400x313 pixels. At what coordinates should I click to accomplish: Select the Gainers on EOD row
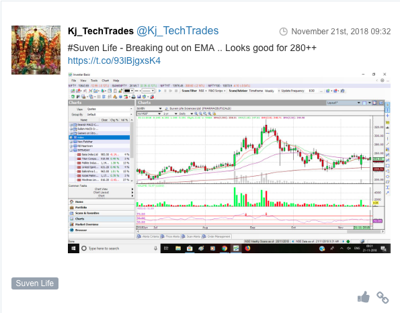(x=99, y=133)
